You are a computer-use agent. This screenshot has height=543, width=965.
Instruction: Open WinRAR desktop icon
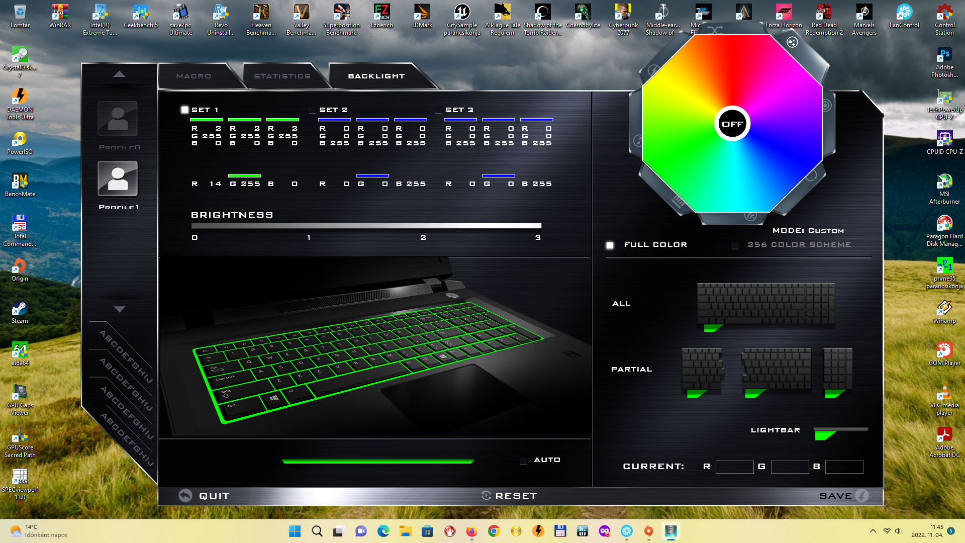coord(60,16)
